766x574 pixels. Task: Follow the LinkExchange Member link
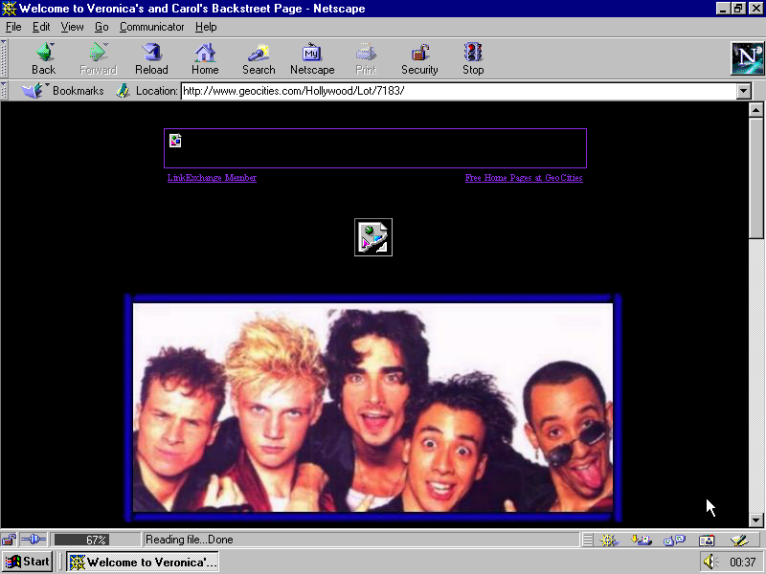[x=212, y=178]
